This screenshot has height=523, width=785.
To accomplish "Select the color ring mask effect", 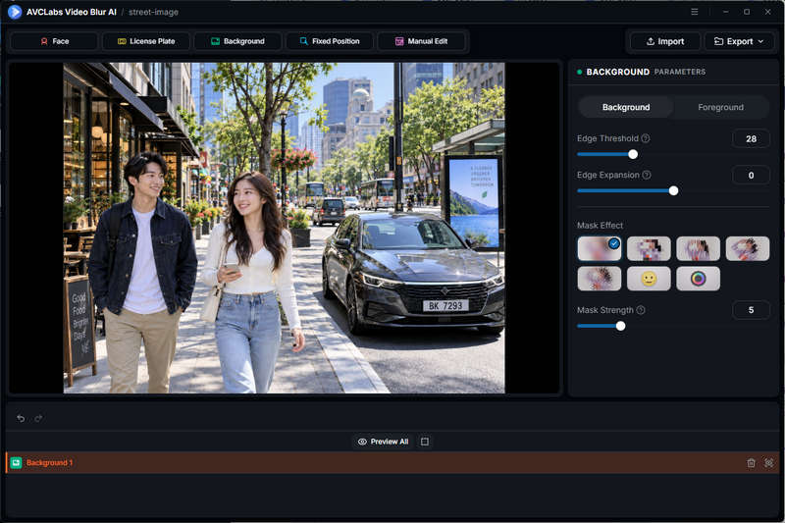I will (698, 279).
